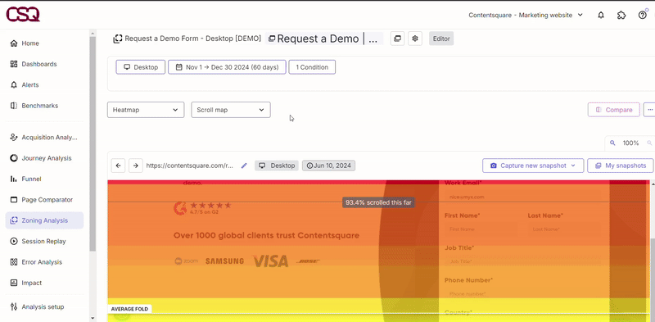Edit the URL with the pencil icon

pyautogui.click(x=244, y=166)
